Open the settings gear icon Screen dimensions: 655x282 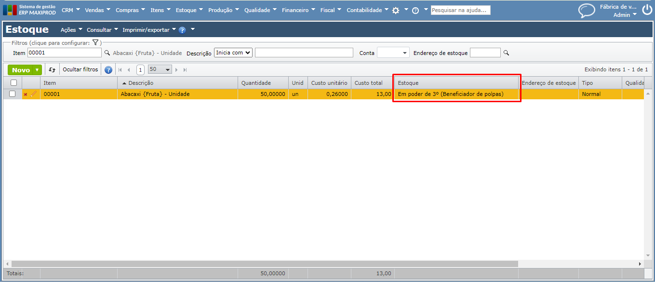(396, 10)
